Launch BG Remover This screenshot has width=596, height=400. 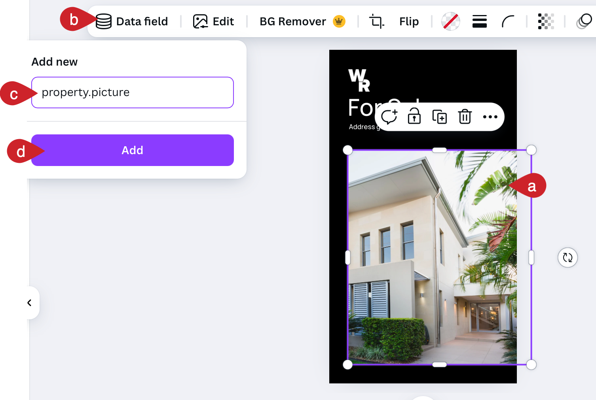tap(302, 21)
